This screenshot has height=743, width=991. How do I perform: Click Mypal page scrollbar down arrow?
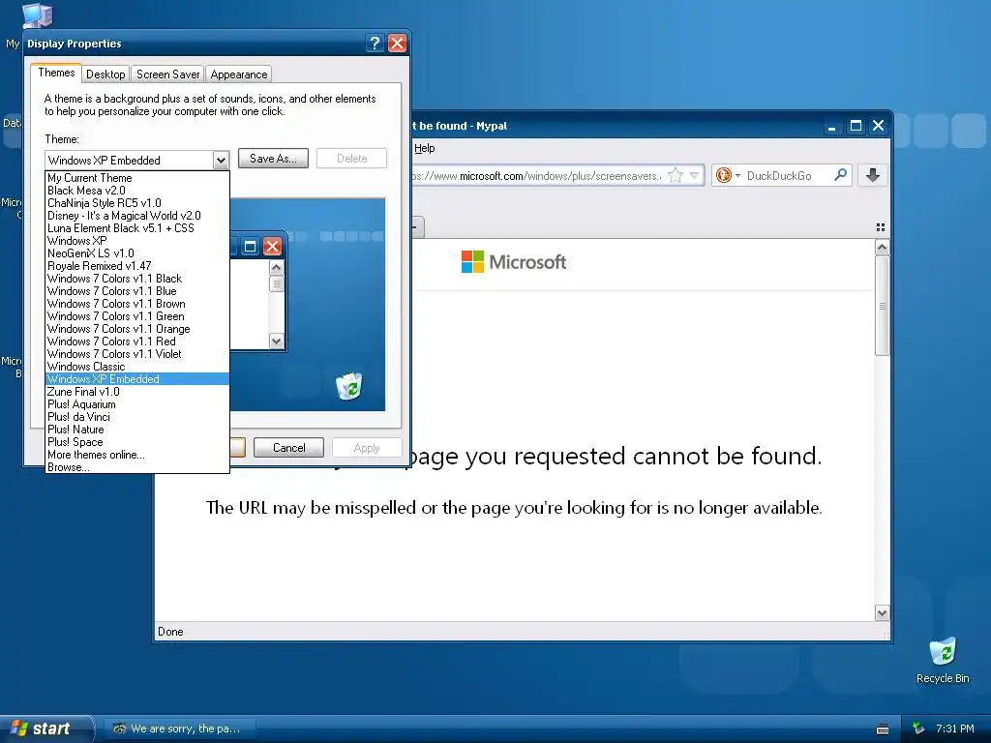coord(883,612)
